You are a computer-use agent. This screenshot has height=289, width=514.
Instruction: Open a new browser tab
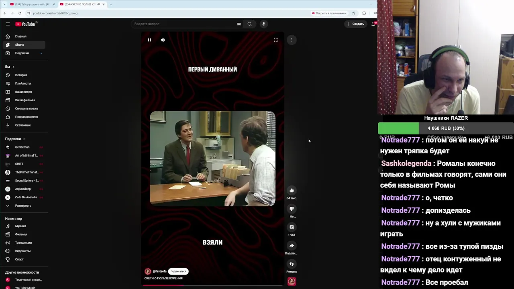[x=111, y=4]
